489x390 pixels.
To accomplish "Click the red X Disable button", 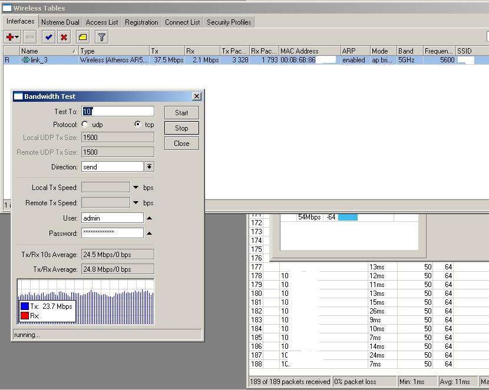I will 64,37.
